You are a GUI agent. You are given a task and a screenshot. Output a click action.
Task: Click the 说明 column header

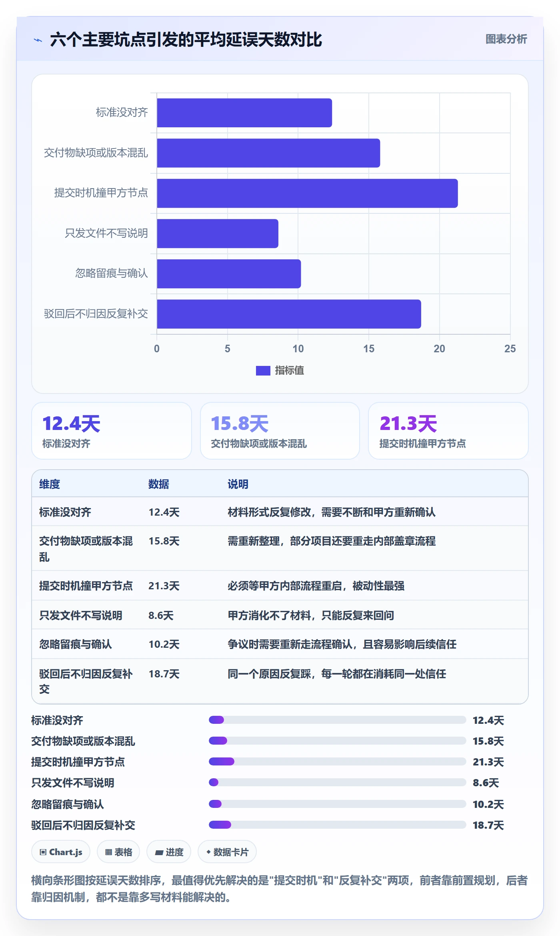click(x=238, y=484)
